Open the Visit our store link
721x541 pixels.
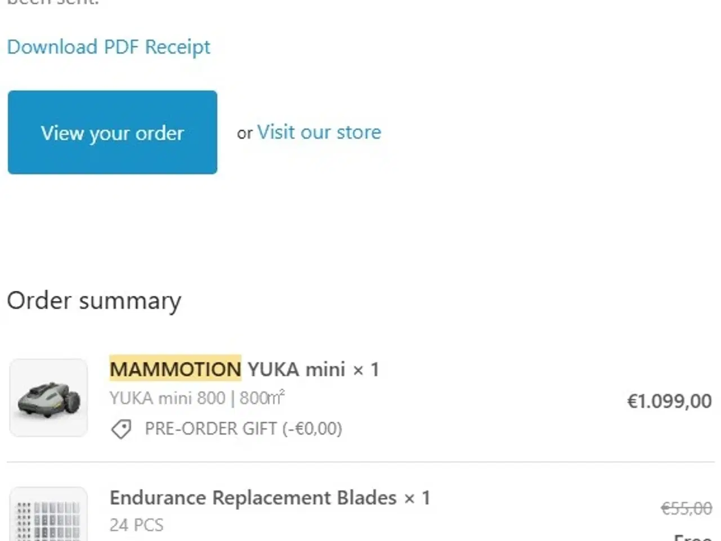coord(319,132)
